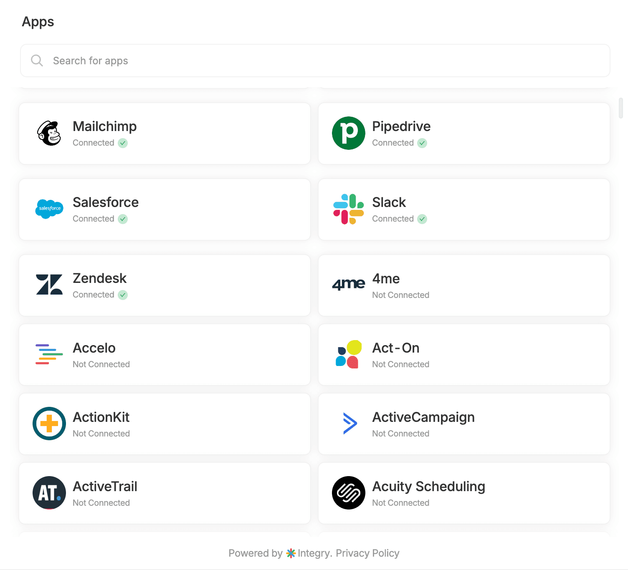Click 'Connected' status text under Slack
The height and width of the screenshot is (570, 628).
pos(393,219)
